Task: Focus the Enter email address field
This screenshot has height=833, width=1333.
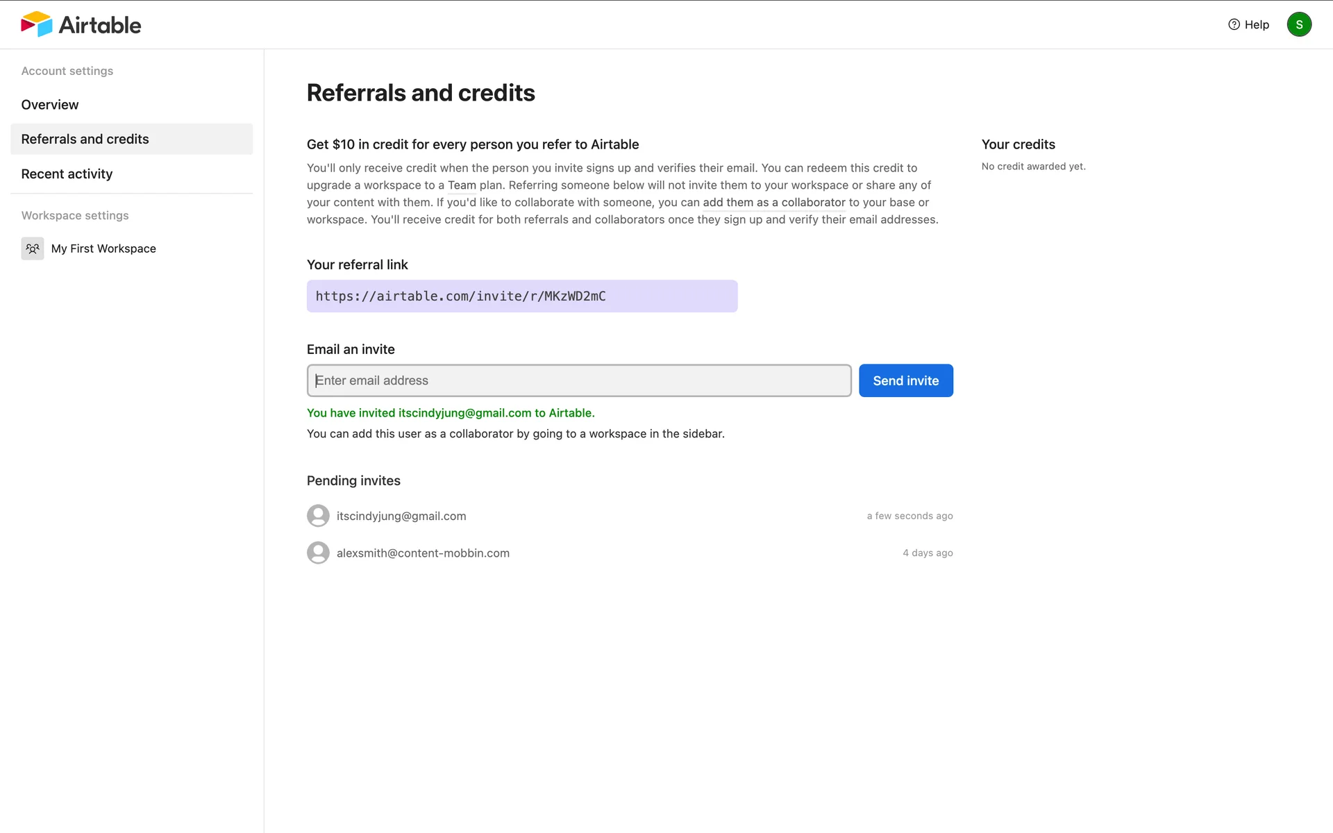Action: click(579, 380)
